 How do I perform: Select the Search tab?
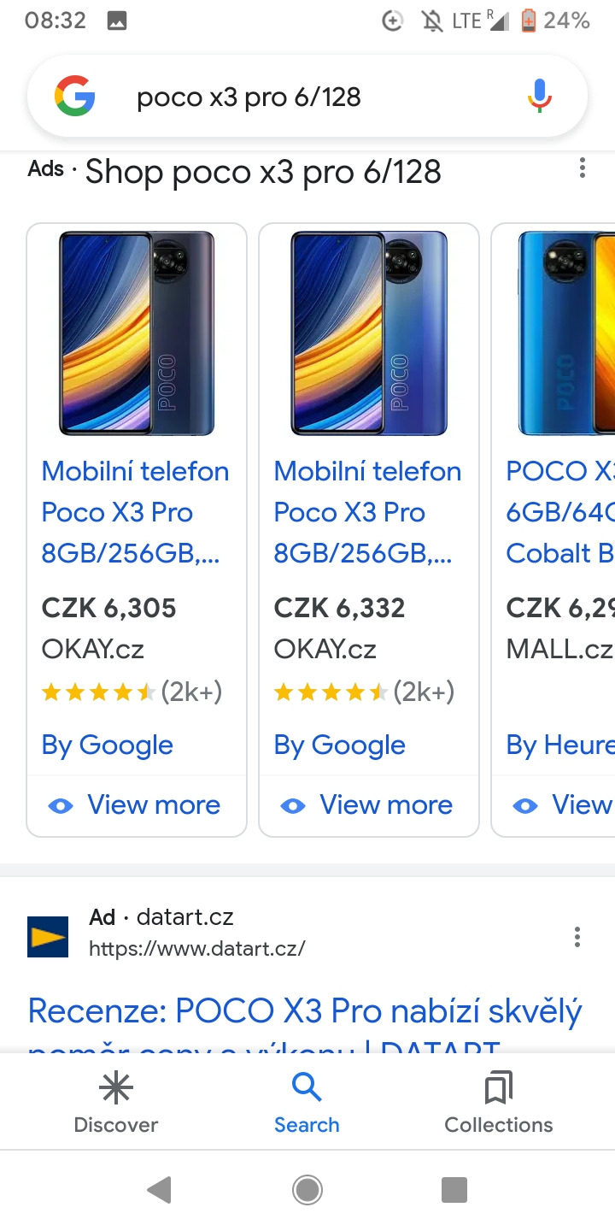point(307,1103)
